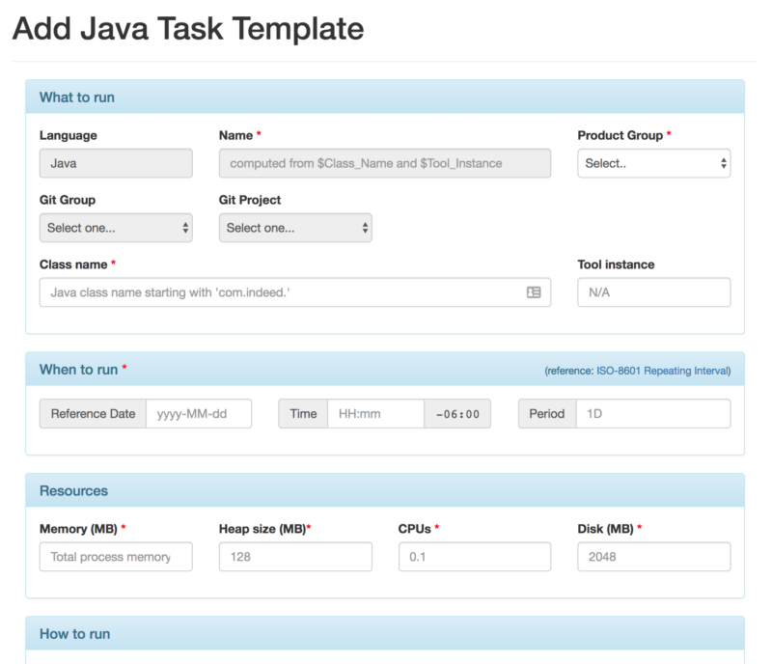
Task: Click the 'Period' addon label
Action: [547, 414]
